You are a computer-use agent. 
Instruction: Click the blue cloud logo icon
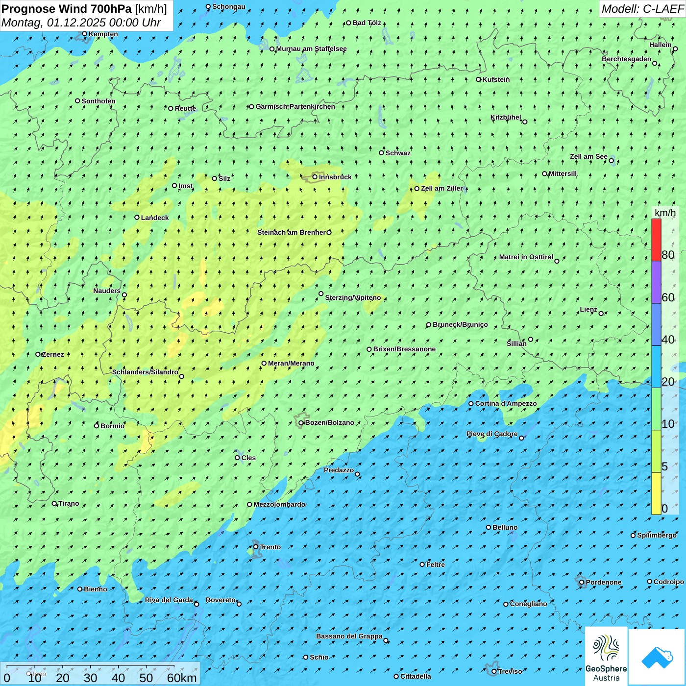(657, 657)
